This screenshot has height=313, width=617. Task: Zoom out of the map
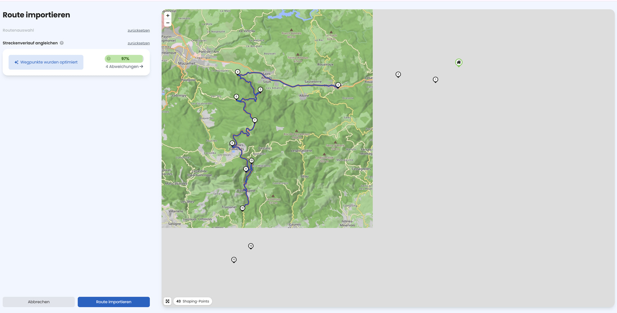point(168,23)
